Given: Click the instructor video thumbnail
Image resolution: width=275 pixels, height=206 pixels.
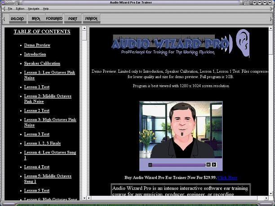Looking at the screenshot, I should tap(181, 130).
